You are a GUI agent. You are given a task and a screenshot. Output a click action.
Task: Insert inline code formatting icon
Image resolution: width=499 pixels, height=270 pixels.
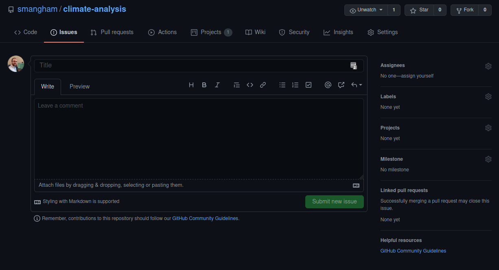click(x=250, y=85)
